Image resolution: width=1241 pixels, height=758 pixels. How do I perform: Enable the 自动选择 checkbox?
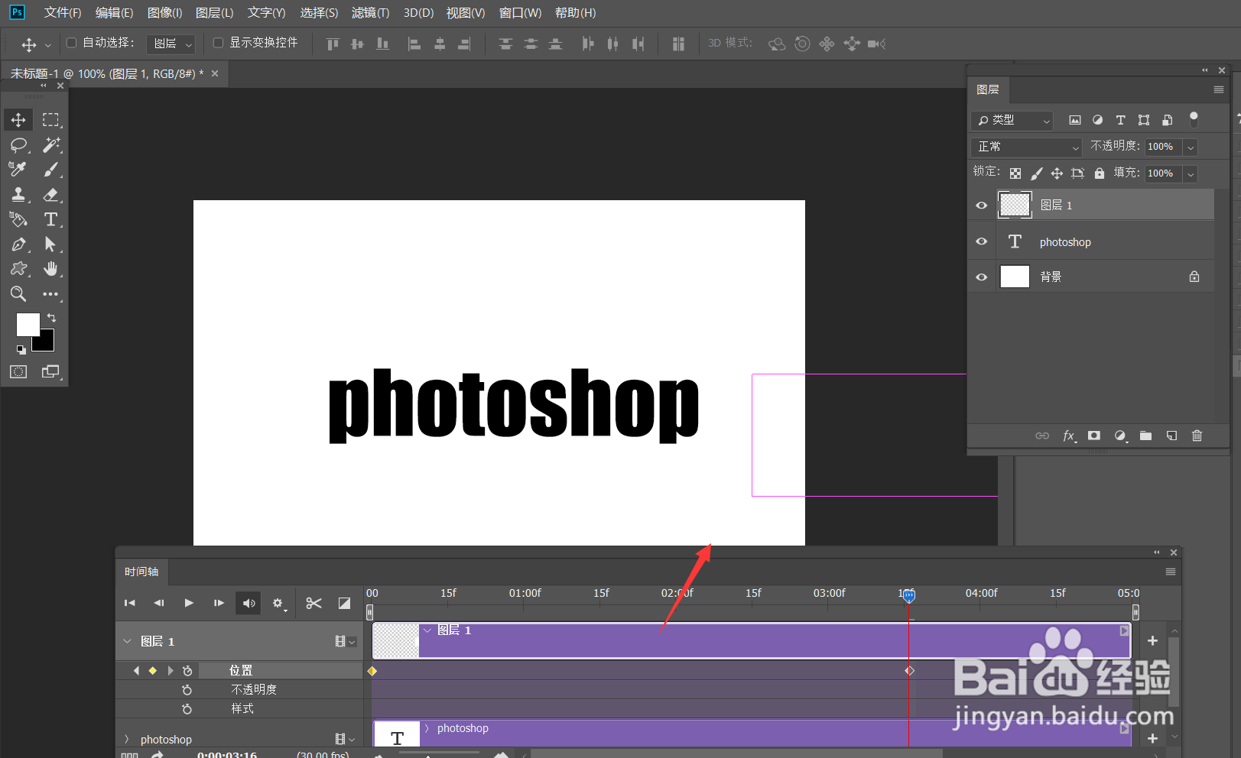71,43
